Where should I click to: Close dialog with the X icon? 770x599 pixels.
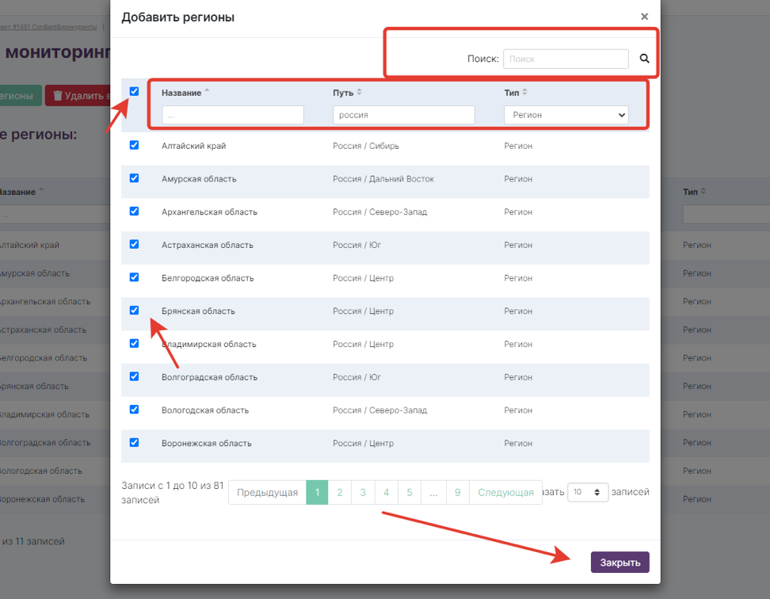[644, 17]
